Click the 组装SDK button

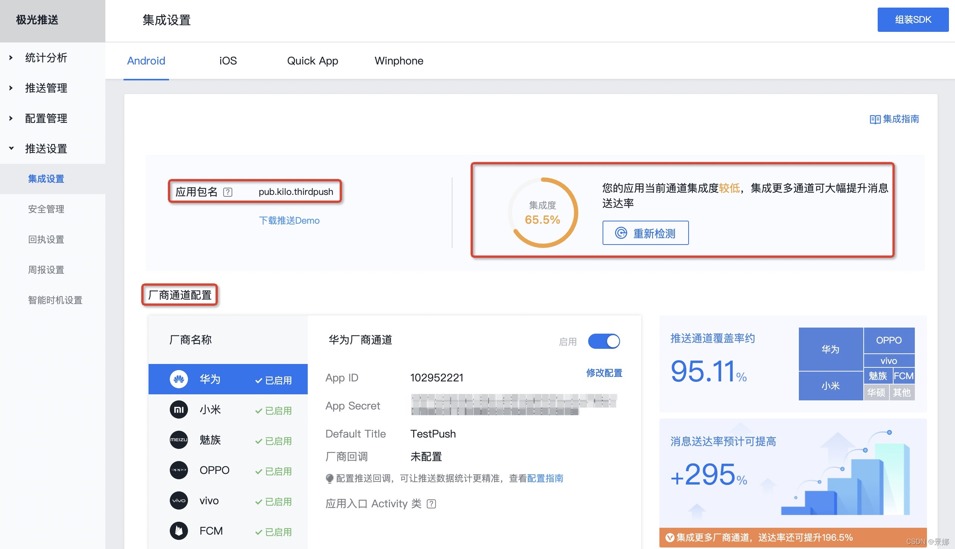(x=913, y=20)
